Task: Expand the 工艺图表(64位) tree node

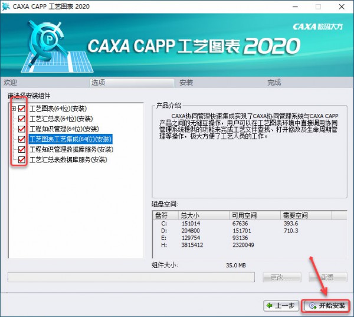Action: point(14,109)
